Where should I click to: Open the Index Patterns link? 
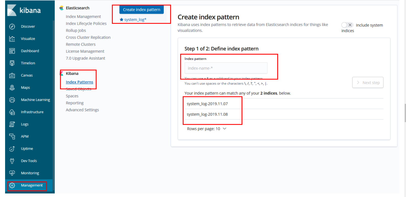pos(80,82)
